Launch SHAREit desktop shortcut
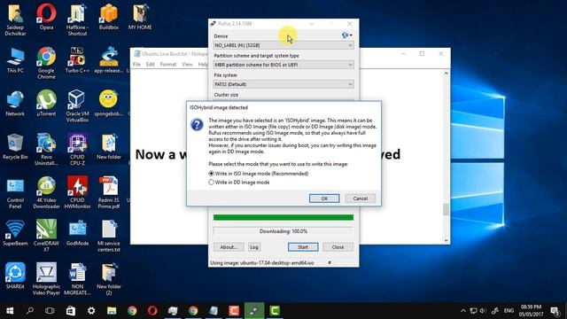 pyautogui.click(x=15, y=276)
